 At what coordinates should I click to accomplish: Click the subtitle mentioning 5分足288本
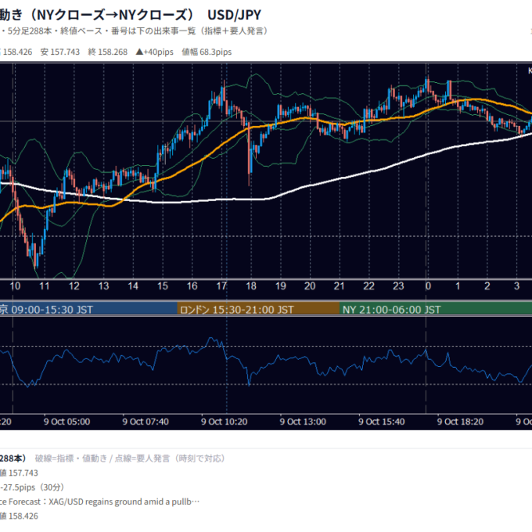pos(134,31)
